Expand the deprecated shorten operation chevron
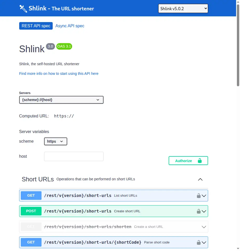Screen dimensions: 240x251 pos(204,227)
